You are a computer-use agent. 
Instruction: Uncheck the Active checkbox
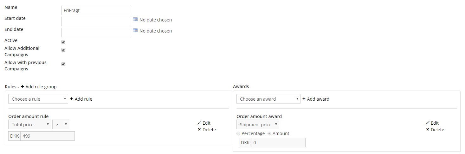(x=63, y=42)
